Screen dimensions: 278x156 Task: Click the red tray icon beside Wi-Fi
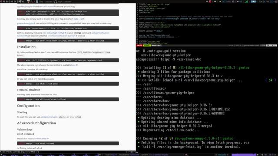210,1
